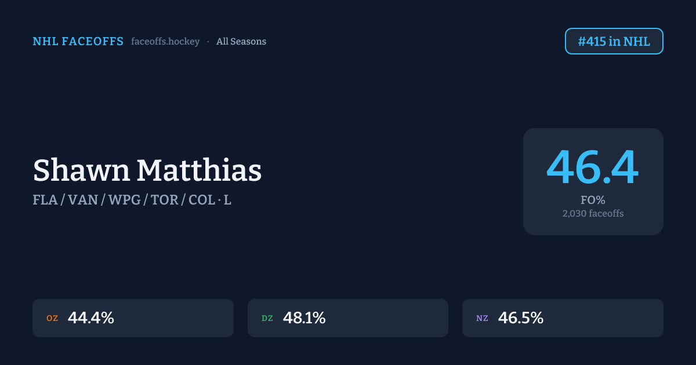Click the NHL FACEOFFS site title
The height and width of the screenshot is (365, 696).
(78, 42)
